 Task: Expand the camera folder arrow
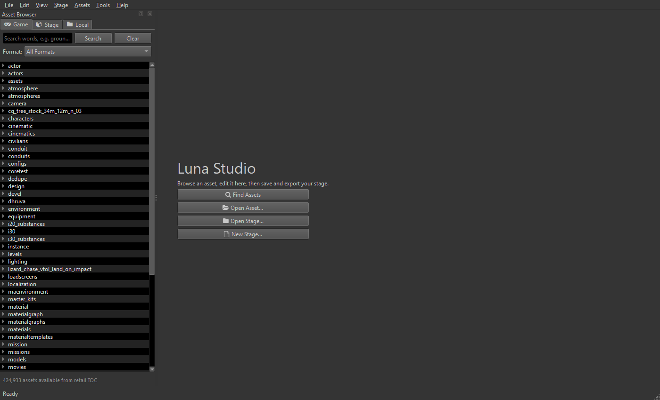pos(3,104)
